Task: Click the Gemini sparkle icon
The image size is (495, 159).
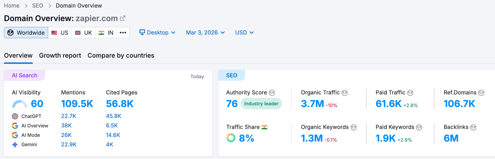Action: click(15, 145)
